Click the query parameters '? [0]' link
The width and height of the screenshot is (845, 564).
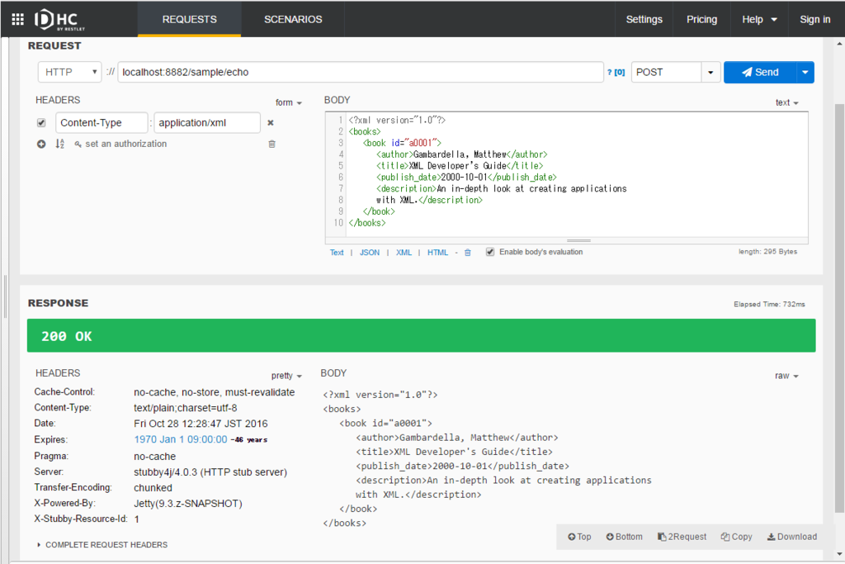(616, 72)
